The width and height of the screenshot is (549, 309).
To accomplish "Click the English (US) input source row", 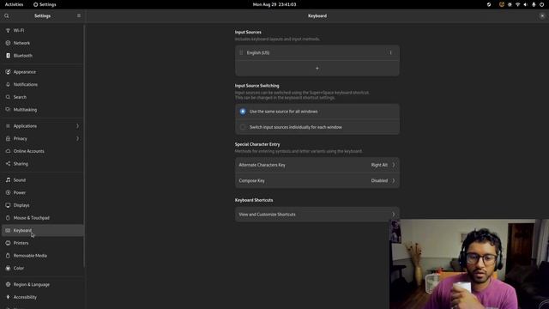I will point(317,52).
